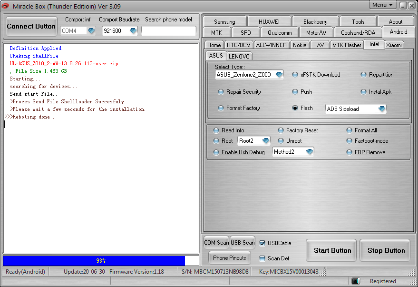Open the Xiaomi sub-tab
Viewport: 418px width, 287px height.
394,45
